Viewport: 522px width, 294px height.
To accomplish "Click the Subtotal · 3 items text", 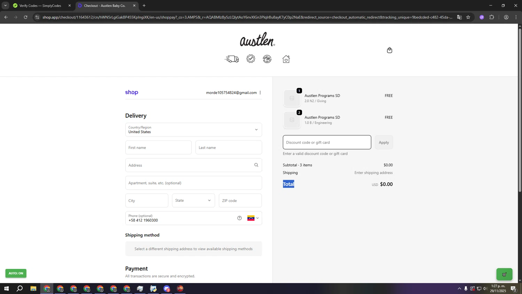I will tap(298, 165).
